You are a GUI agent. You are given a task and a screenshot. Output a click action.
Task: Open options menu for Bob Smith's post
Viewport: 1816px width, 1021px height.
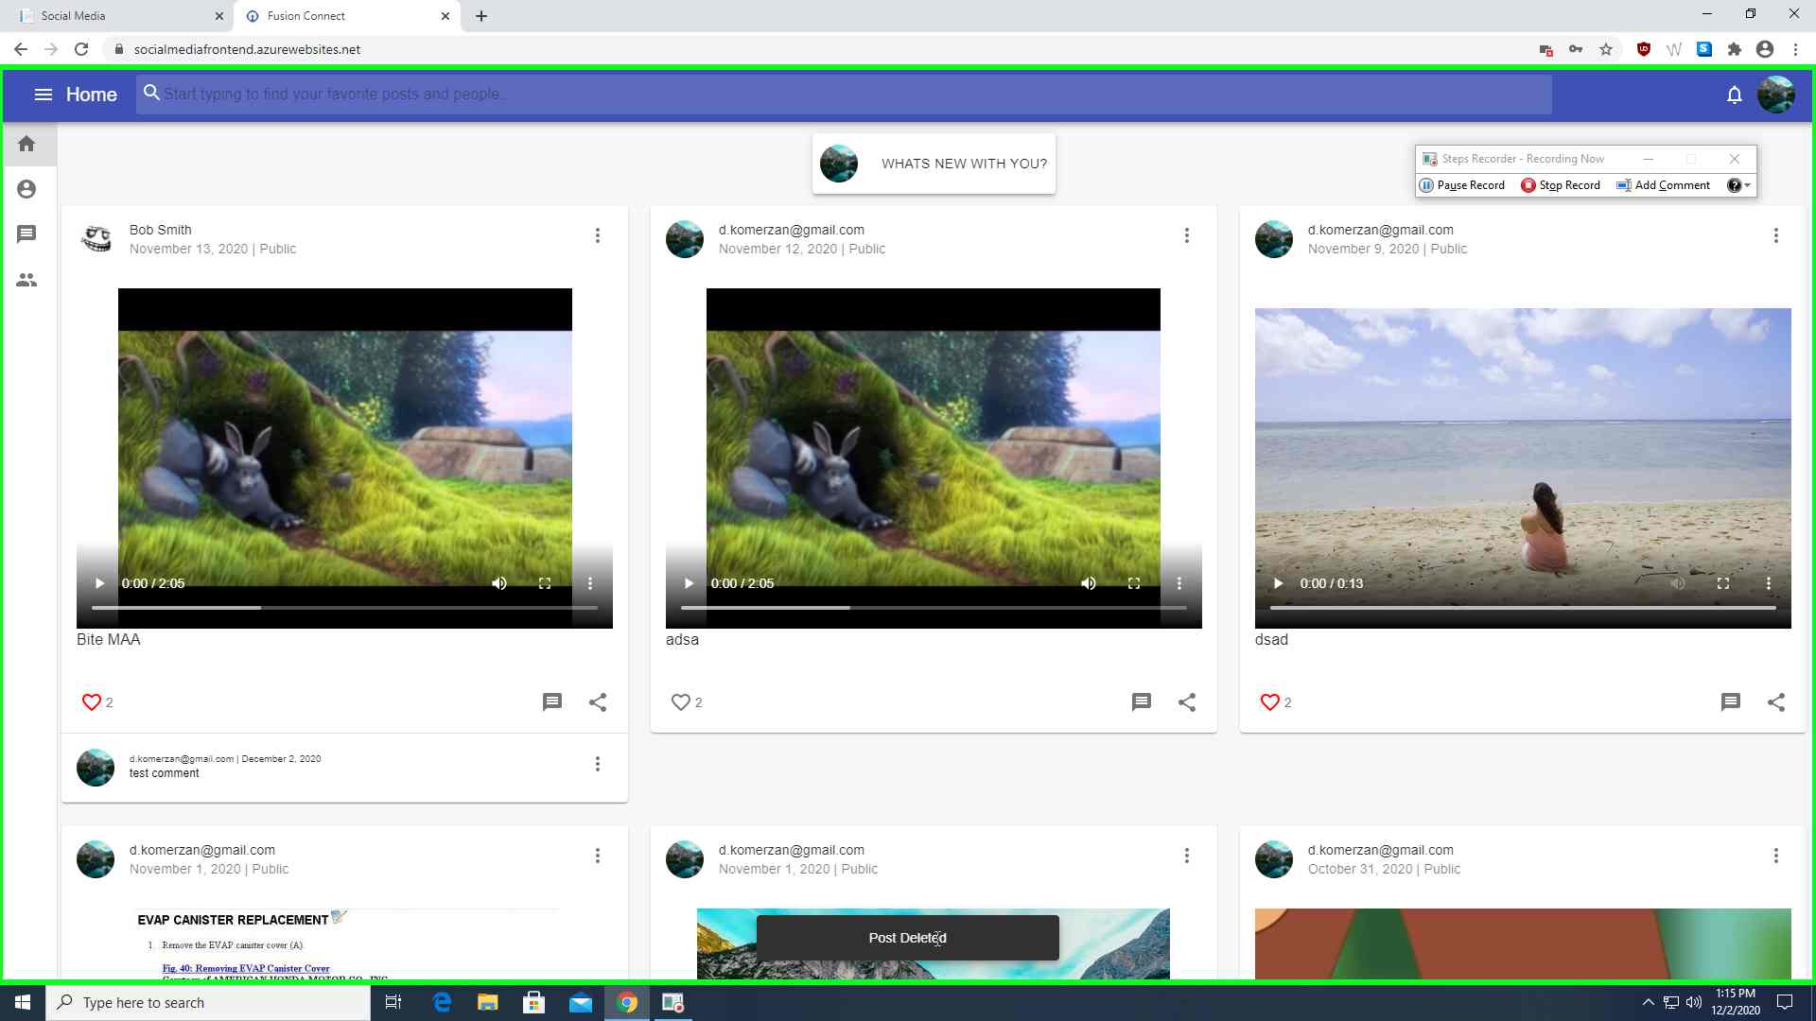598,235
